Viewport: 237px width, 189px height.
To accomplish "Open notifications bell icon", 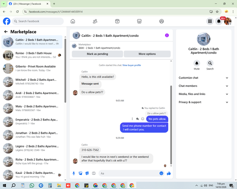I will pyautogui.click(x=219, y=21).
